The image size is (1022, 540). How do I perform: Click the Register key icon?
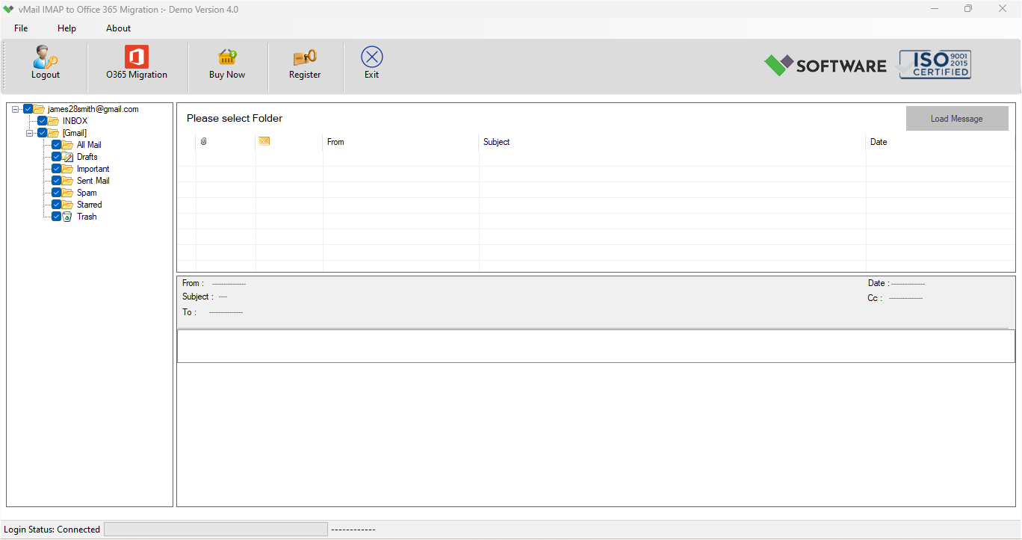[305, 58]
